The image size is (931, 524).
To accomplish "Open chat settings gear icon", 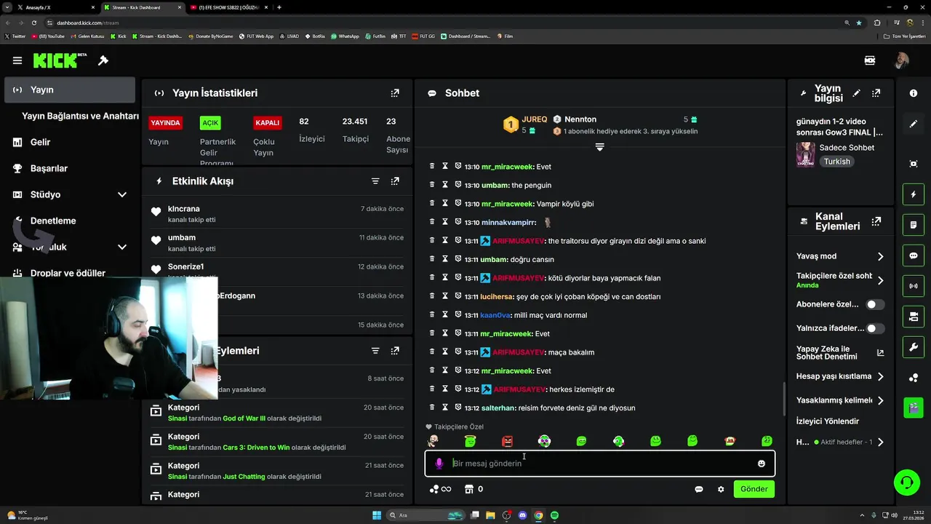I will (721, 489).
